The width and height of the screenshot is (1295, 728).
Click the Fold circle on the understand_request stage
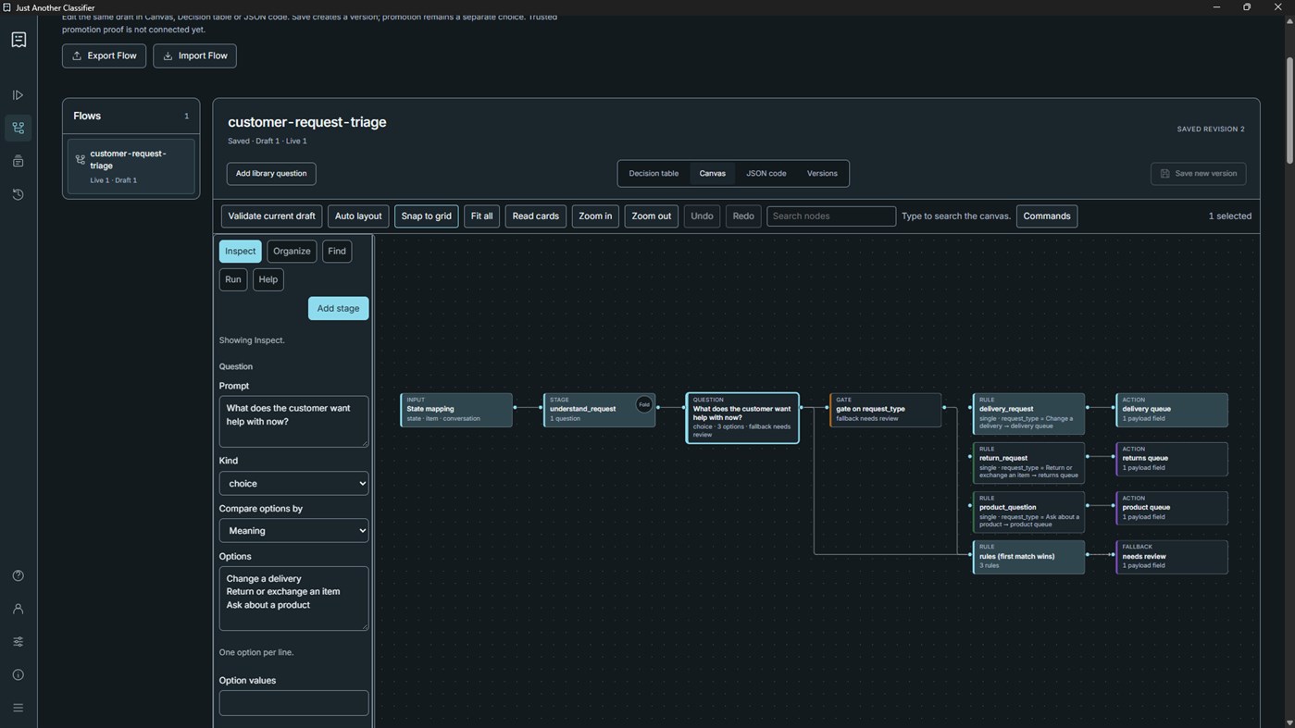(644, 404)
